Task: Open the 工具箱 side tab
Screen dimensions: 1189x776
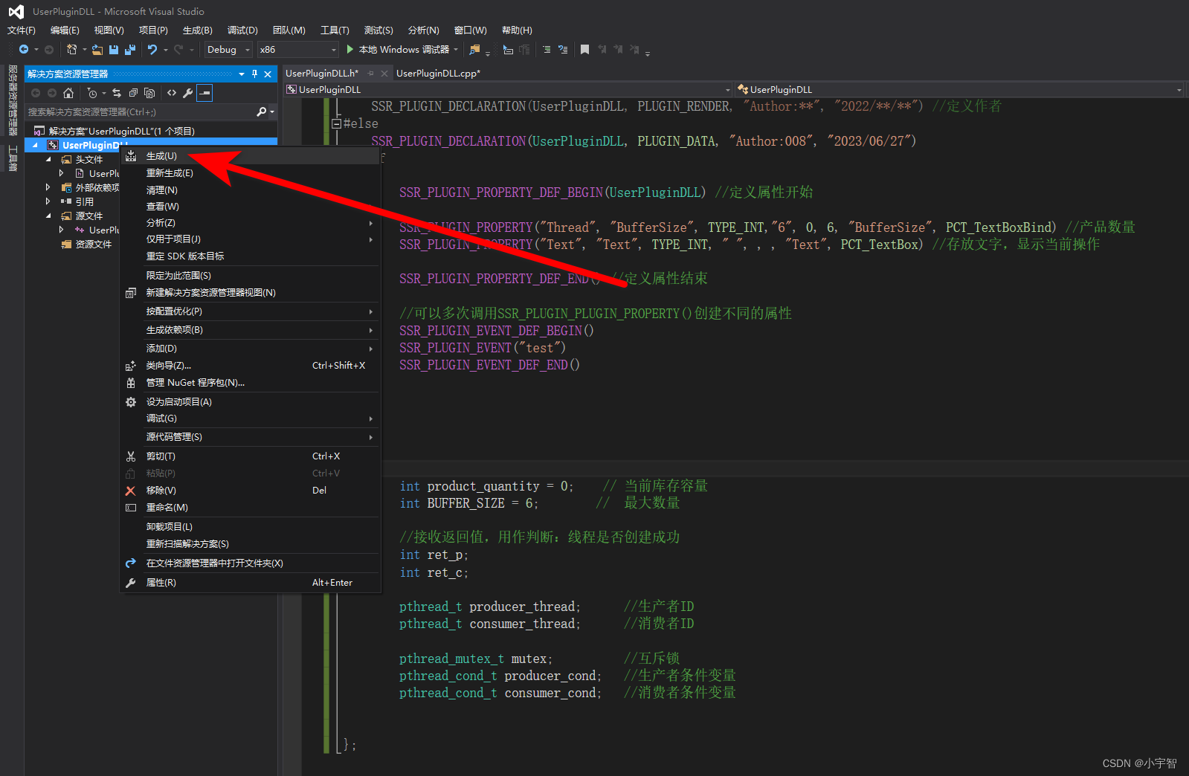Action: click(13, 158)
